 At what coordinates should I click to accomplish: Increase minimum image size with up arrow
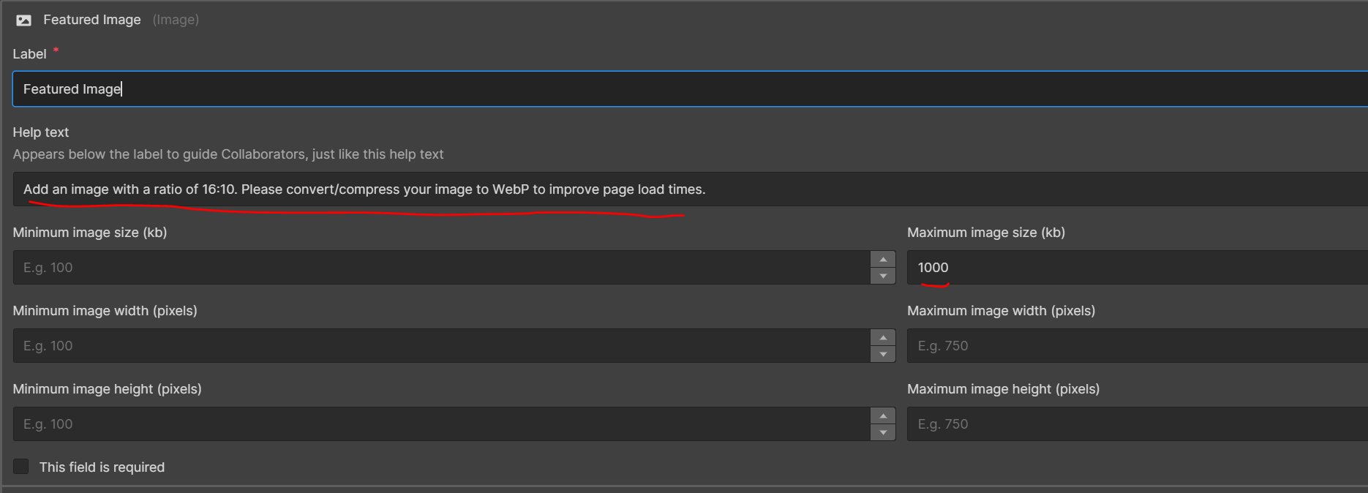pos(883,260)
